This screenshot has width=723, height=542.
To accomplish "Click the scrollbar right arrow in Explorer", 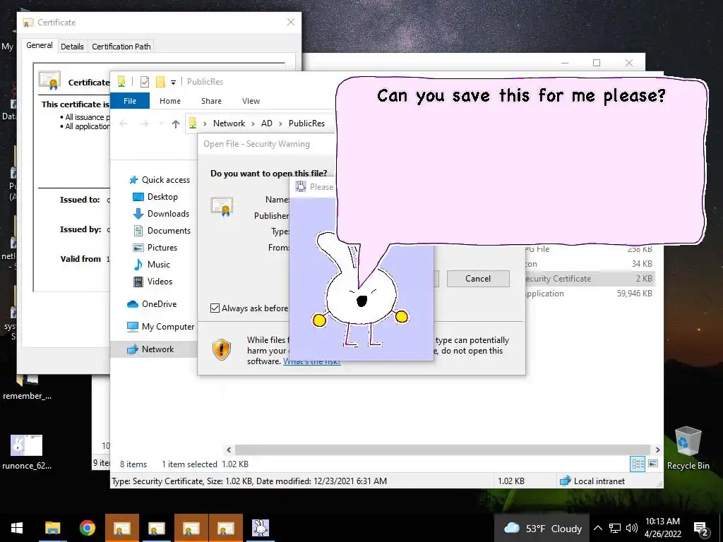I will (657, 450).
